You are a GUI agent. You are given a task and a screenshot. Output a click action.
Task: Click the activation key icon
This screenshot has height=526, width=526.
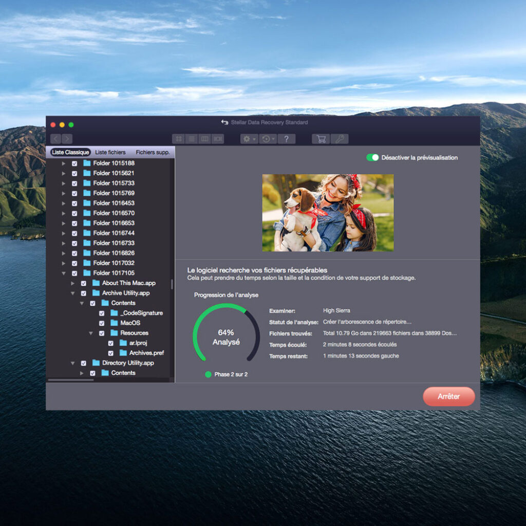(340, 139)
